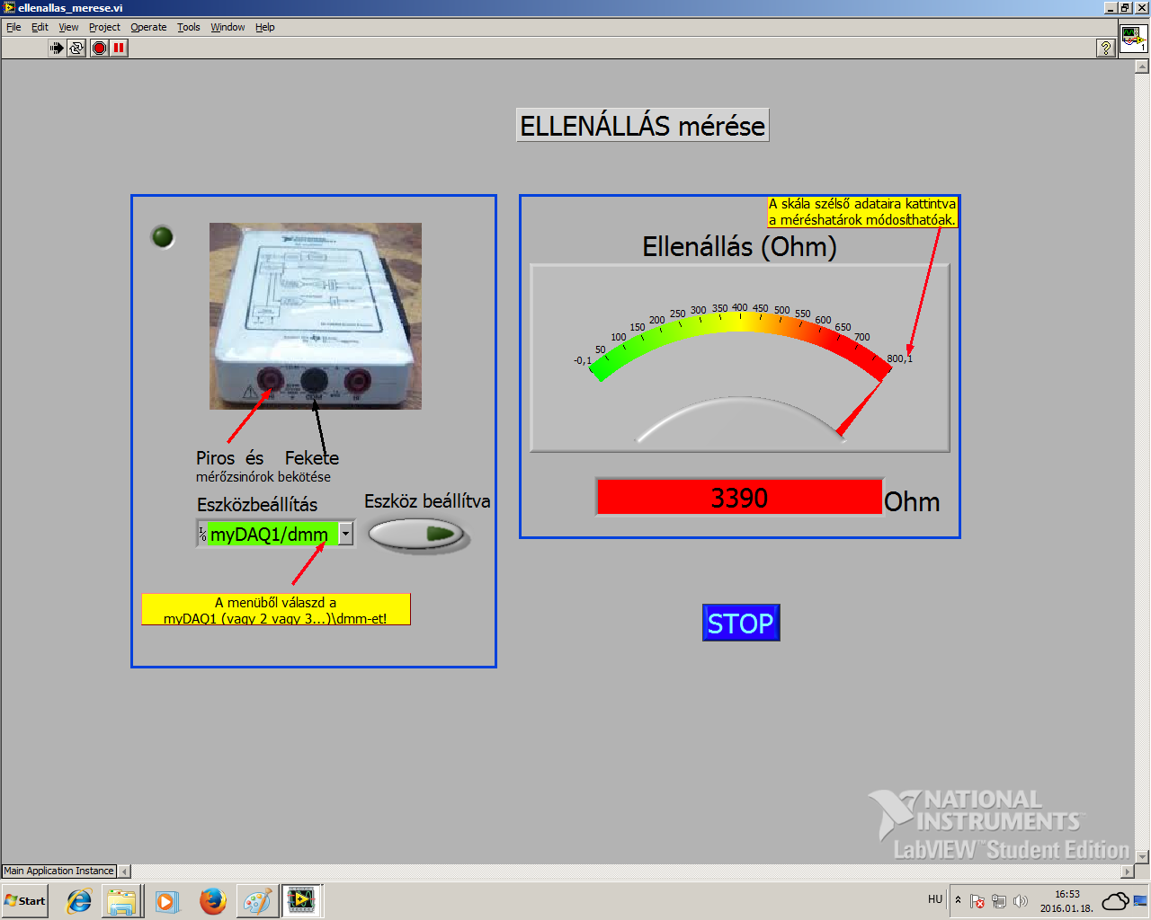Click the round green LED indicator
Viewport: 1151px width, 920px height.
coord(163,237)
